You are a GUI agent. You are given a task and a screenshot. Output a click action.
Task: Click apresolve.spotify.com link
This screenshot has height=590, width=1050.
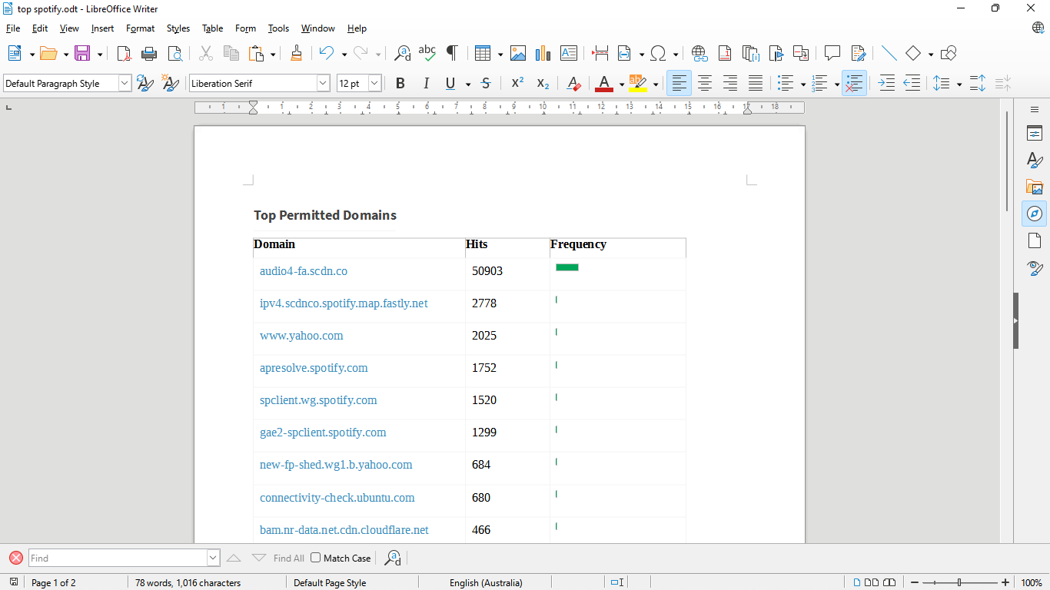pos(314,368)
